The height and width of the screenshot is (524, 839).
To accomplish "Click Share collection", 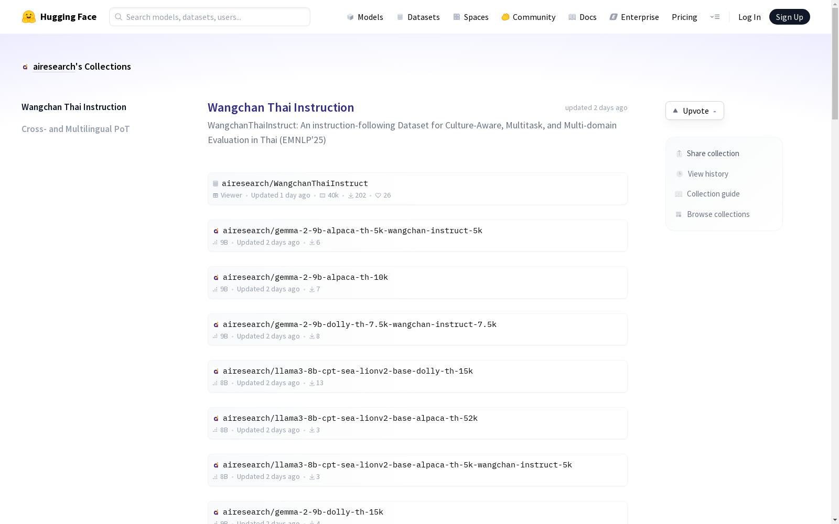I will click(707, 154).
